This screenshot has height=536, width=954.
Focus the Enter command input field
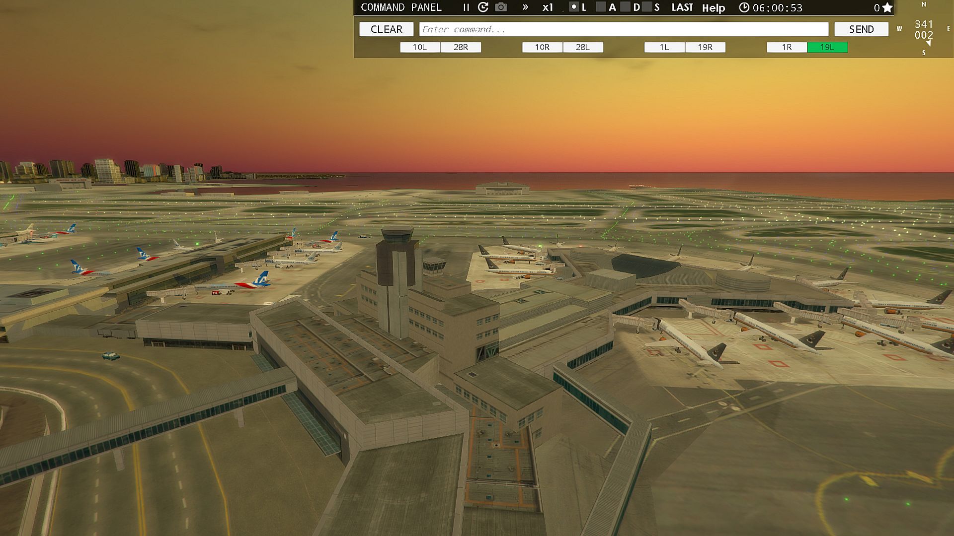(624, 29)
